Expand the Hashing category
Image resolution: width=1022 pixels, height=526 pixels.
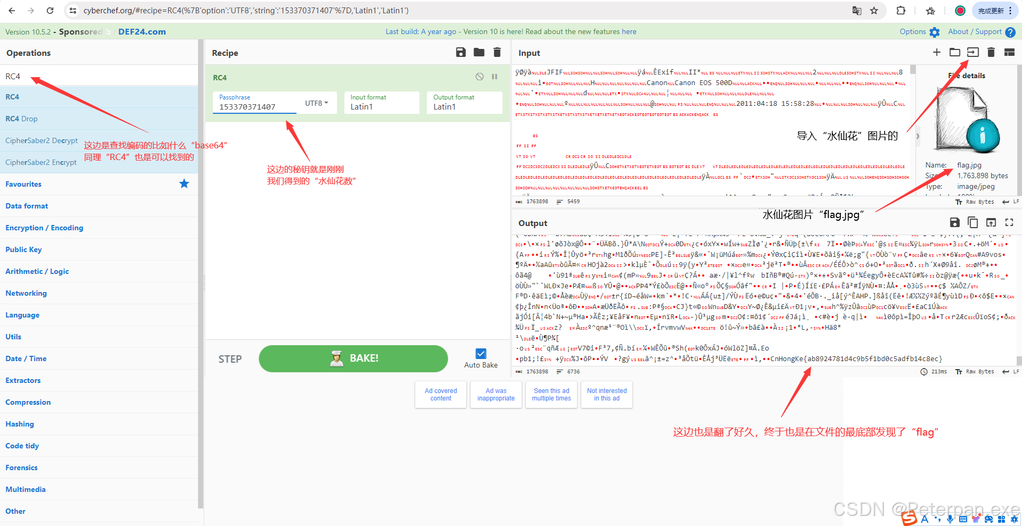[99, 424]
